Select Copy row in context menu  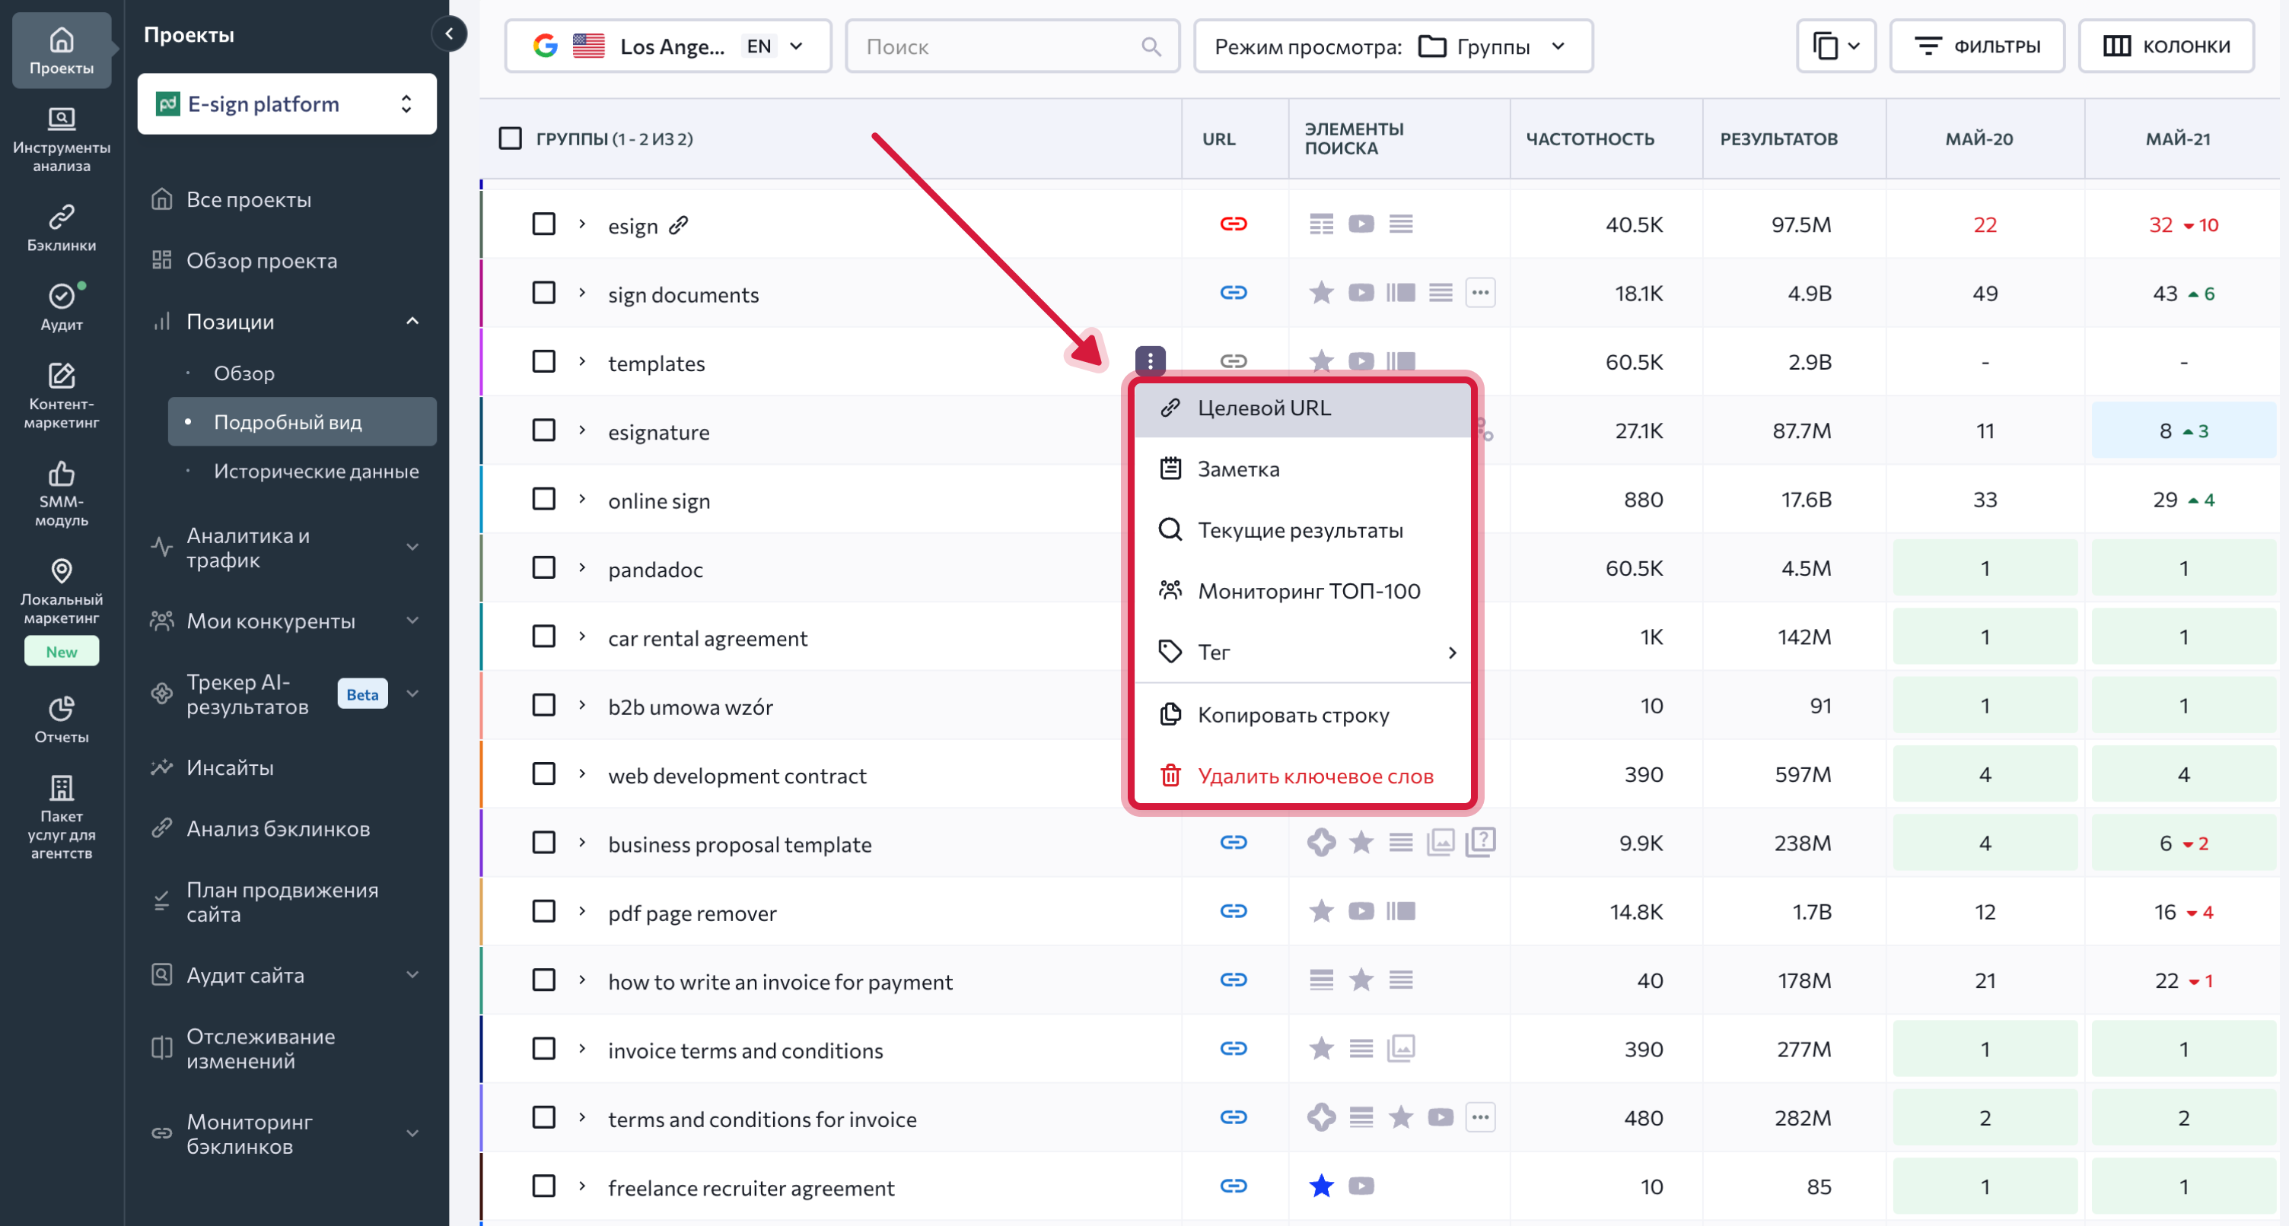click(1302, 715)
